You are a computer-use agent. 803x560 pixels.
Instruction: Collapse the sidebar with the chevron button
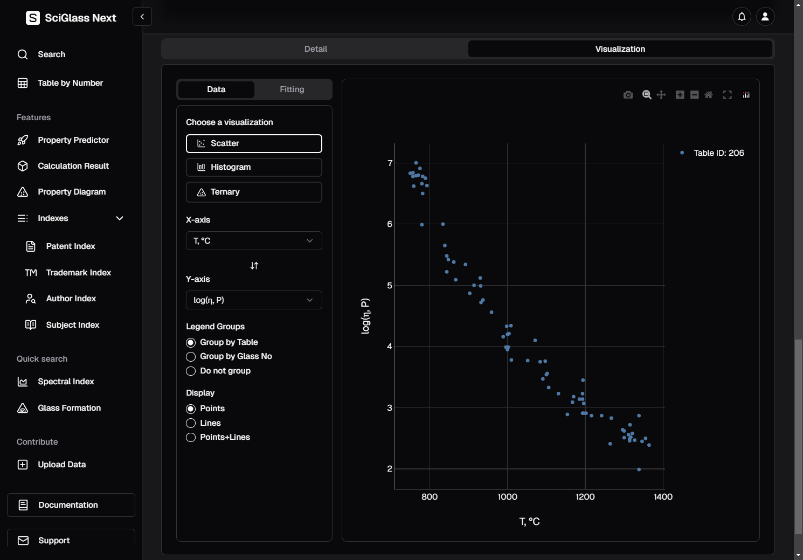pyautogui.click(x=142, y=17)
